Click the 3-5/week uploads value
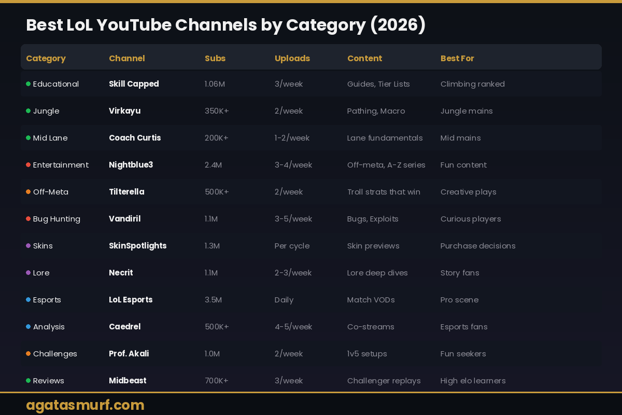622x415 pixels. coord(293,219)
